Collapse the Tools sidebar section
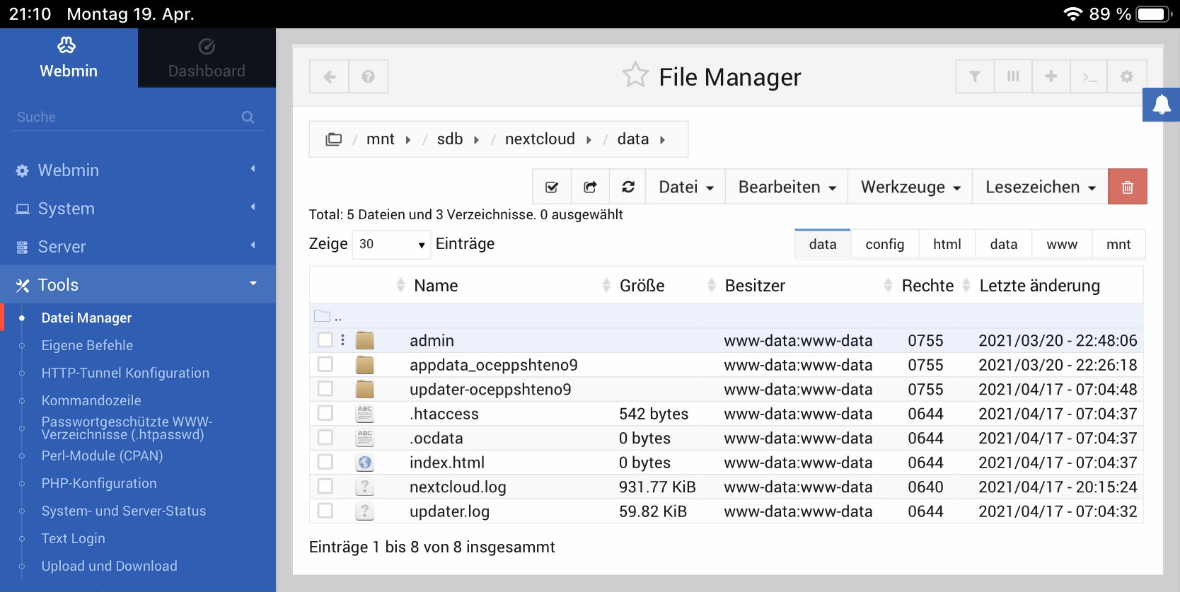This screenshot has width=1180, height=592. click(x=138, y=285)
